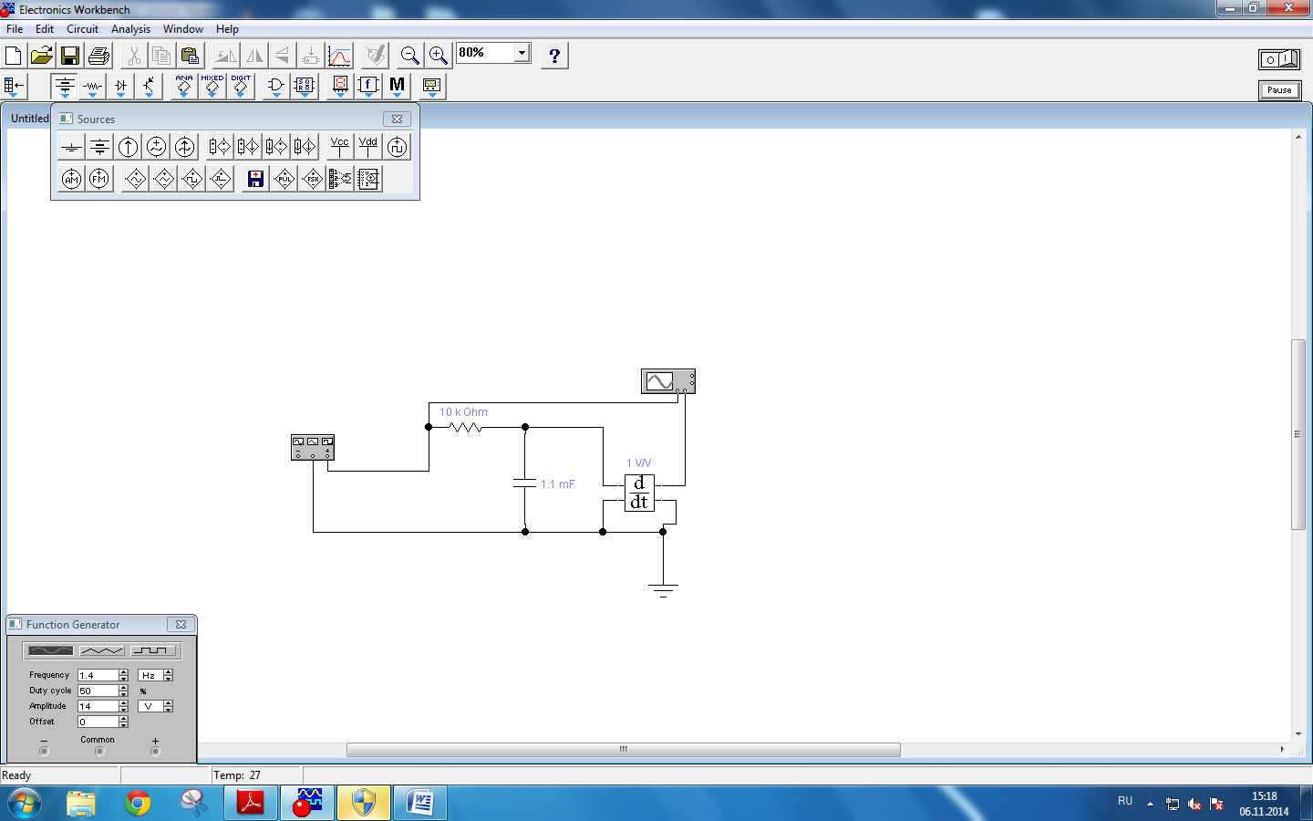This screenshot has width=1313, height=821.
Task: Open Google Chrome from taskbar
Action: 138,803
